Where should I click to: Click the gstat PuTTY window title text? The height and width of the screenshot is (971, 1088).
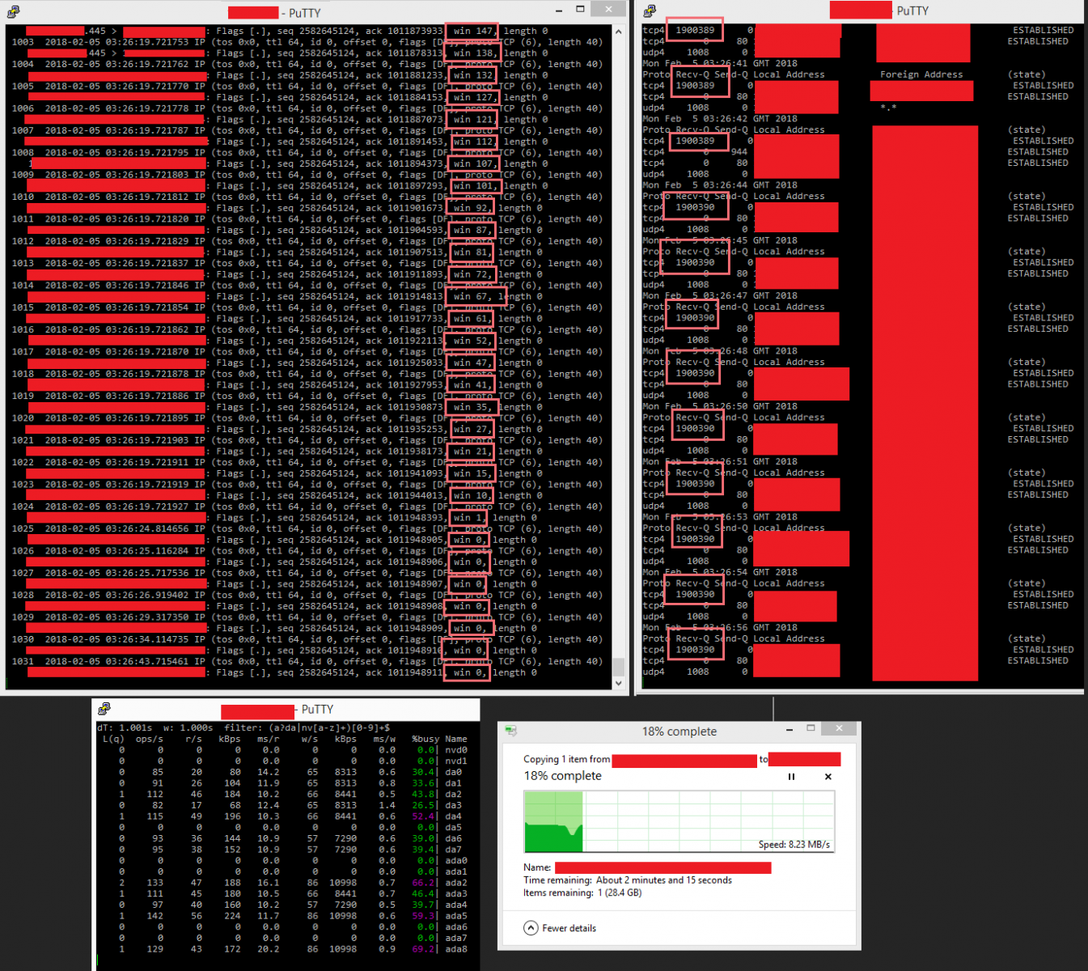tap(317, 710)
